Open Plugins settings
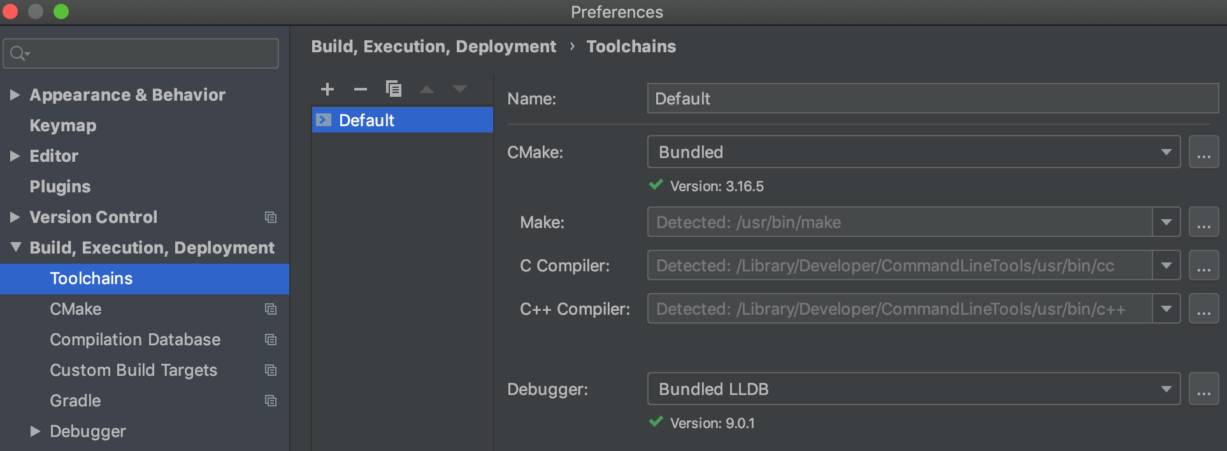The image size is (1227, 451). tap(60, 187)
